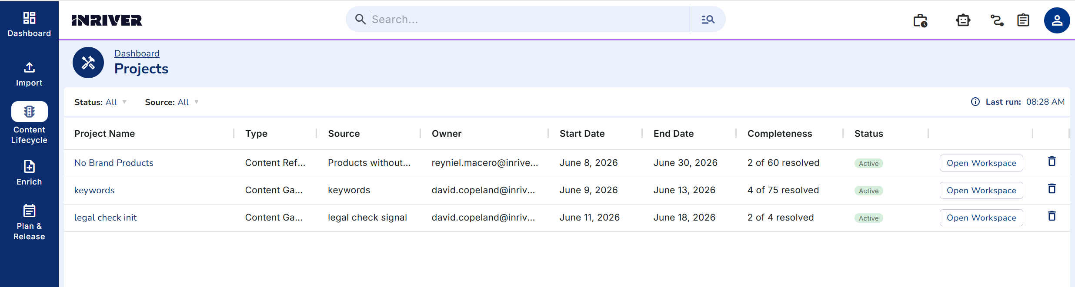Open the workflow route icon
Image resolution: width=1075 pixels, height=287 pixels.
click(x=997, y=20)
